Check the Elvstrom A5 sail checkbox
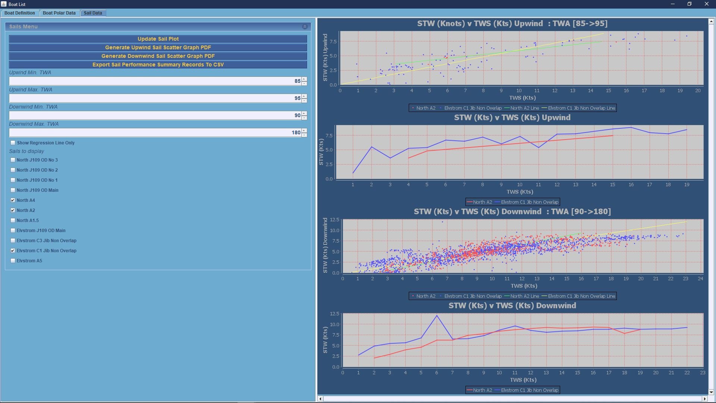716x403 pixels. coord(13,261)
